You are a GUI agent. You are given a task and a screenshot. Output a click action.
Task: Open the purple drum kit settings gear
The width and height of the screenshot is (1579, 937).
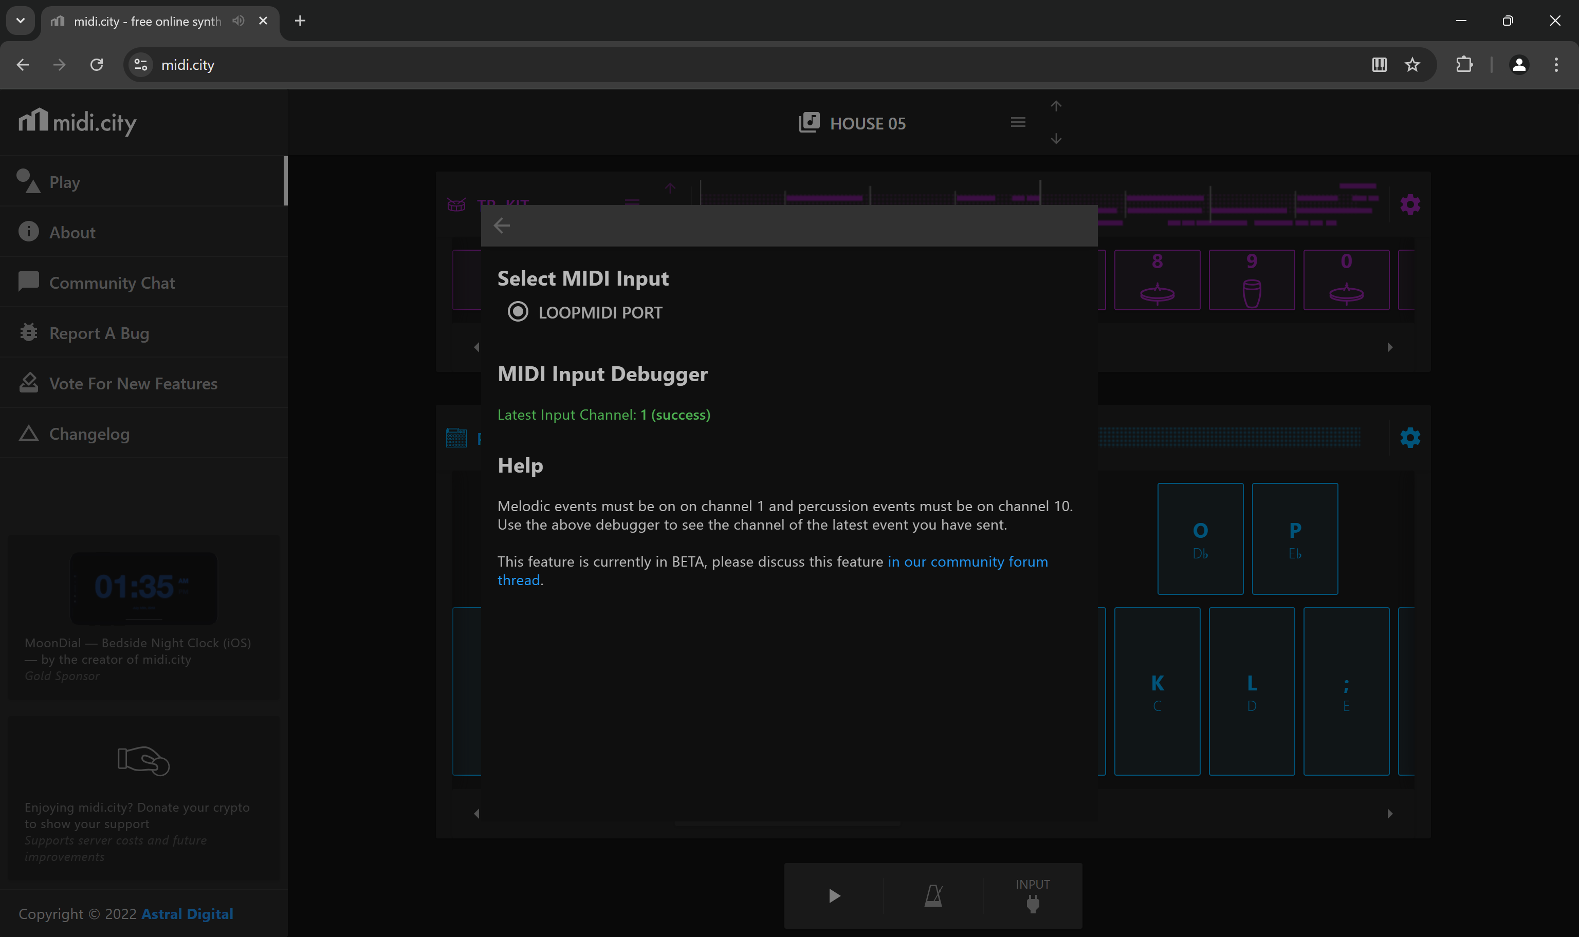point(1410,204)
